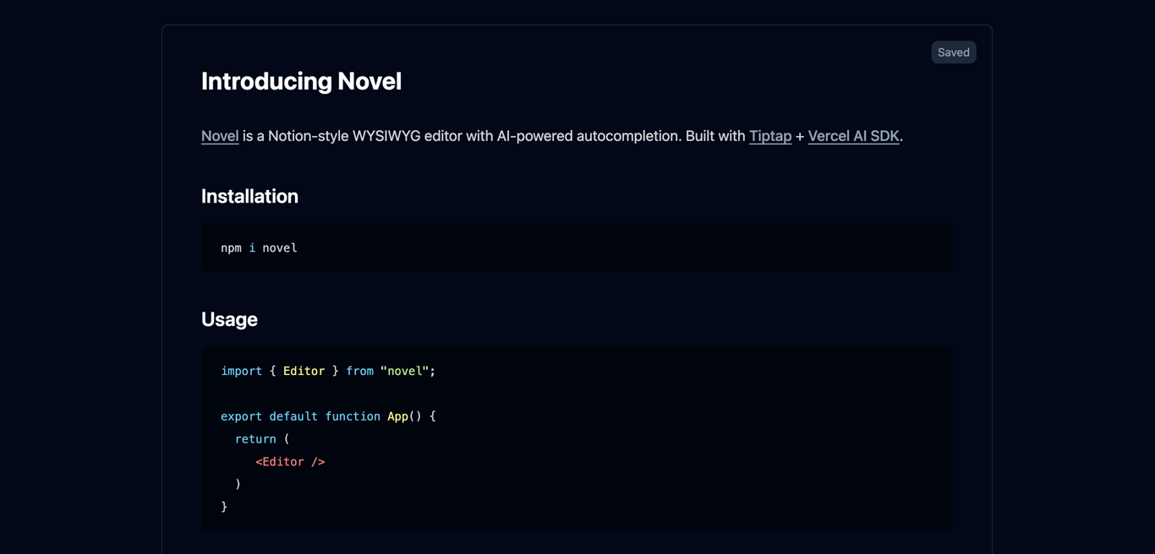Place cursor in the Introducing Novel title
Image resolution: width=1155 pixels, height=554 pixels.
[x=301, y=81]
